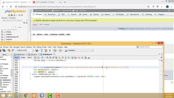The height and width of the screenshot is (98, 174).
Task: Click NetBeans Clean and Build icon
Action: coord(46,50)
